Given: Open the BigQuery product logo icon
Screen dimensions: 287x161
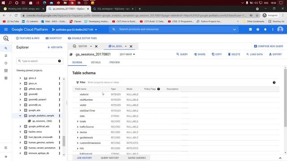Looking at the screenshot, I should (x=6, y=38).
